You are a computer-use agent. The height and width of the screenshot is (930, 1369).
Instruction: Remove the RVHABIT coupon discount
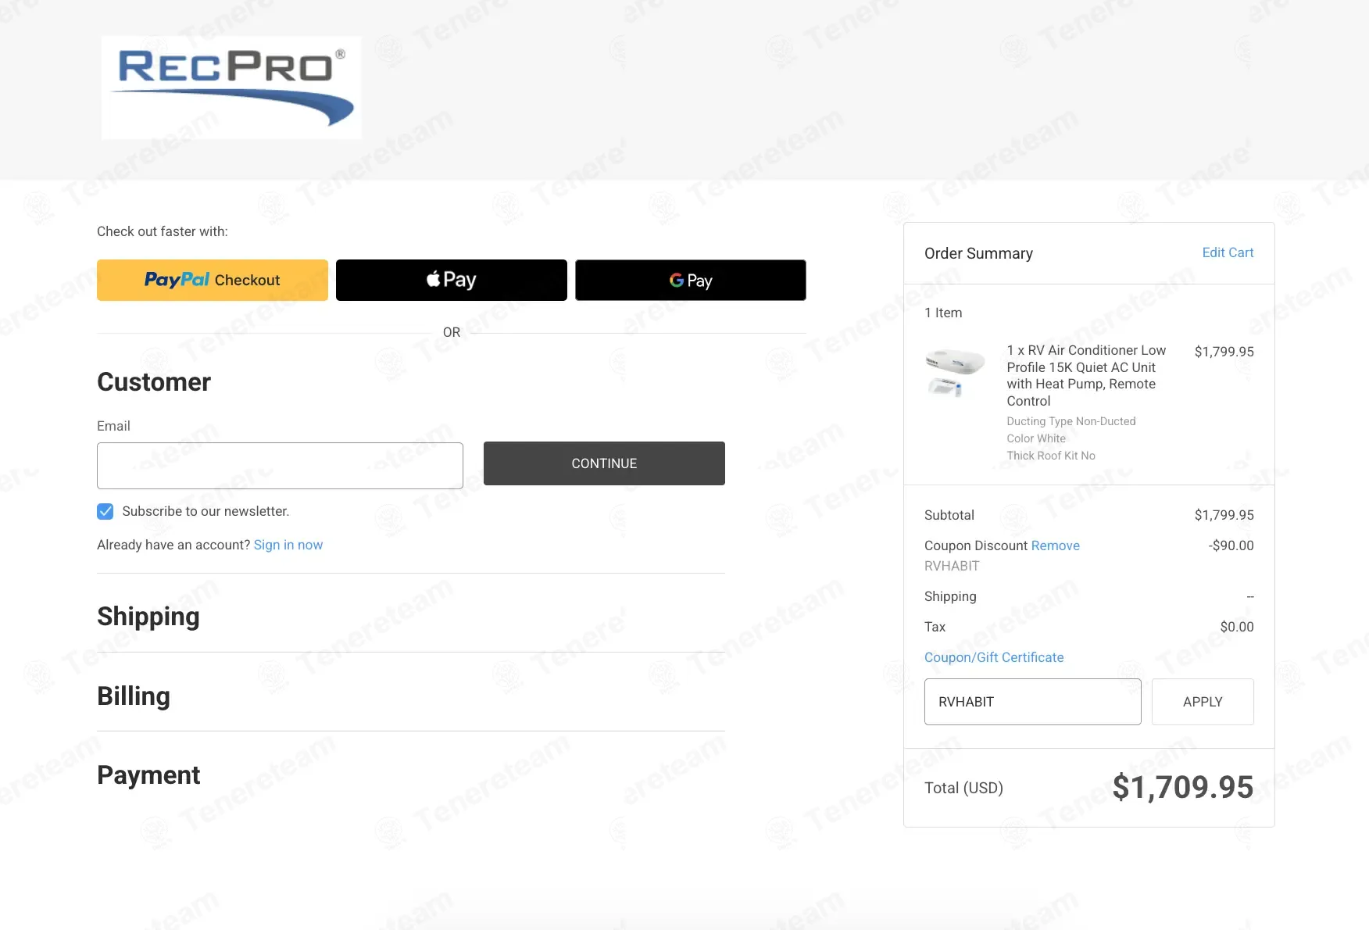click(x=1055, y=545)
